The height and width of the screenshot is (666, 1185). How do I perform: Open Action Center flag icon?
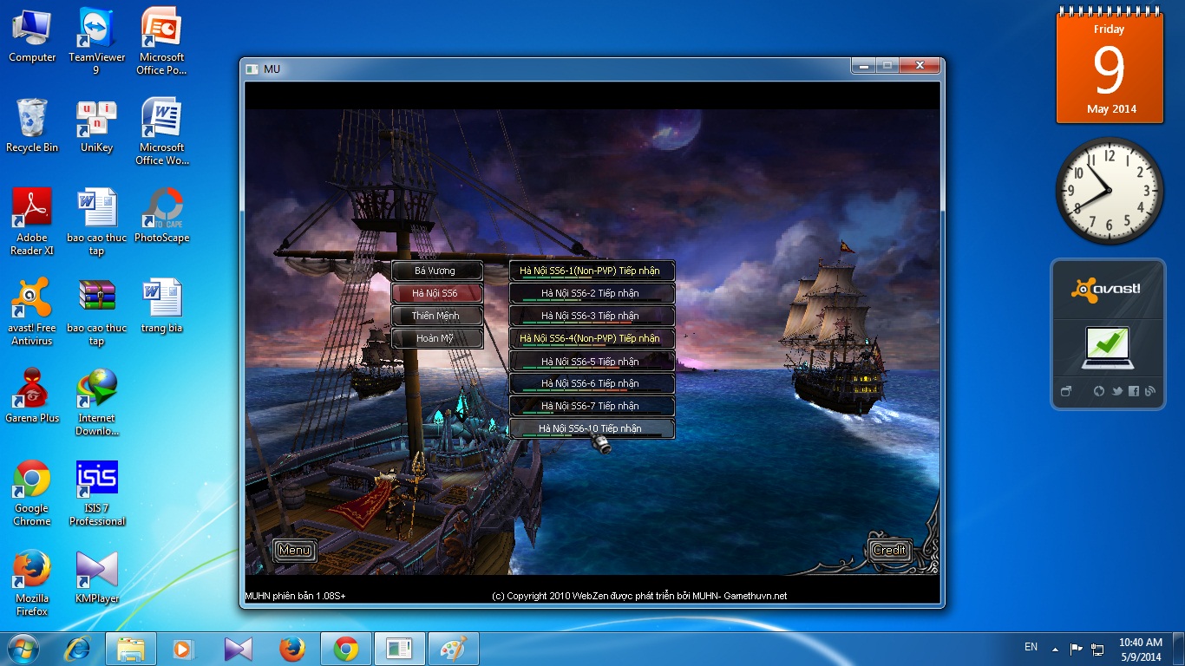[1077, 649]
